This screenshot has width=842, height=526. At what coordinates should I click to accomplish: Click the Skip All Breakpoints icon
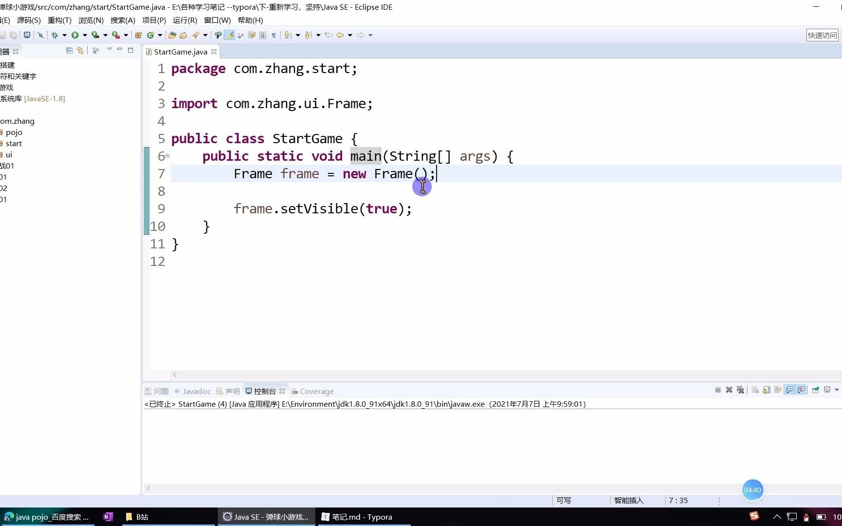click(x=40, y=35)
